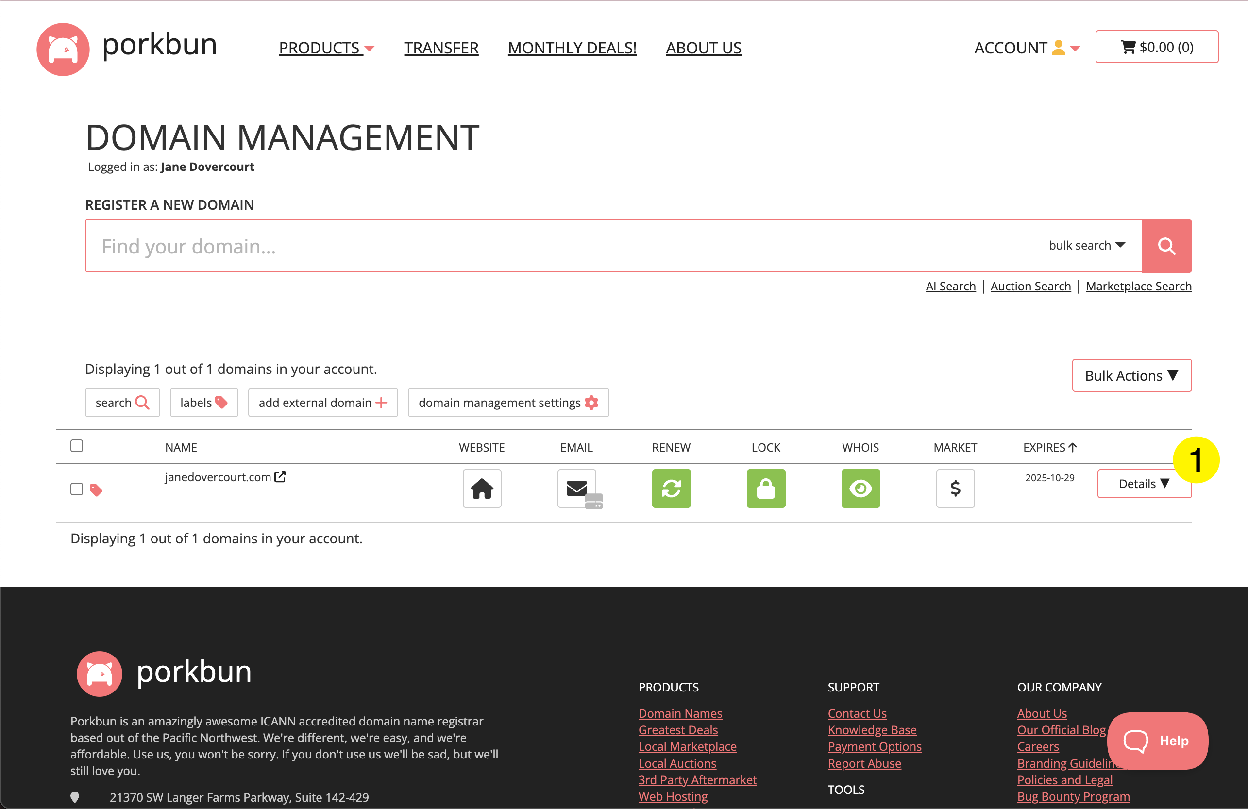Open AI Search link
Image resolution: width=1248 pixels, height=809 pixels.
click(x=950, y=287)
